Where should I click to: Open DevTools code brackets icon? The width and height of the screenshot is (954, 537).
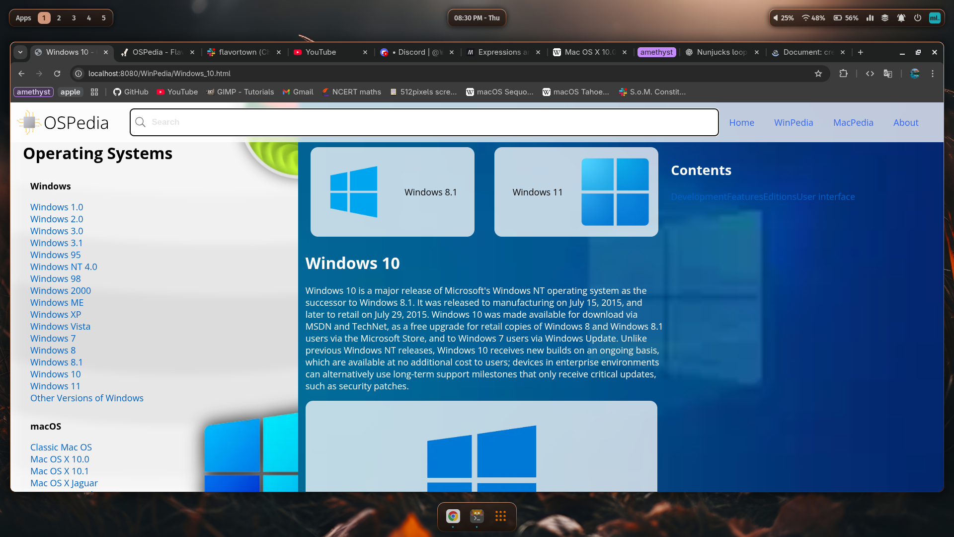[x=870, y=74]
